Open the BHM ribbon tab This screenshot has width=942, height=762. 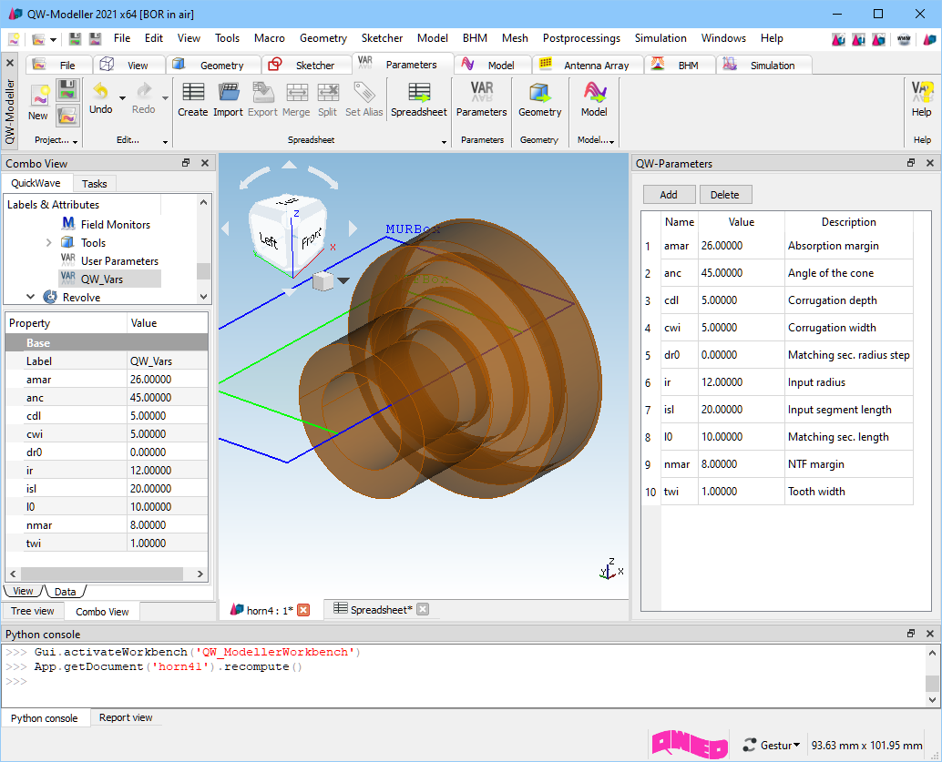pyautogui.click(x=680, y=65)
